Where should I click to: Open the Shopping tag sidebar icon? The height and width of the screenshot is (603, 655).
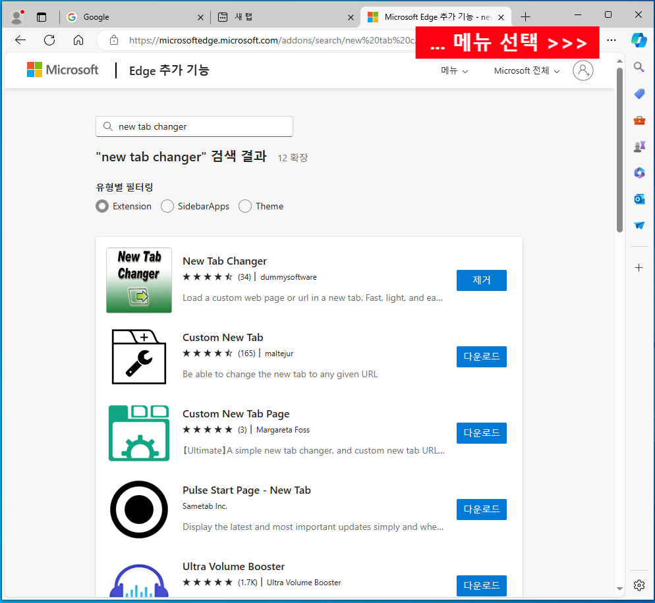[x=639, y=93]
